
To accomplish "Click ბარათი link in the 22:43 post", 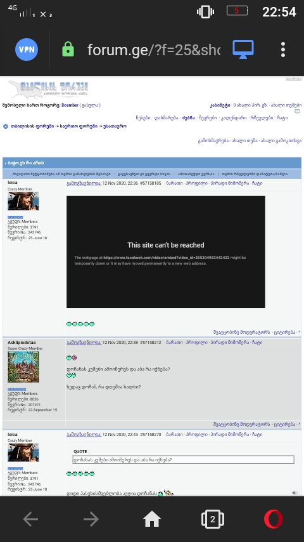I will click(x=174, y=435).
